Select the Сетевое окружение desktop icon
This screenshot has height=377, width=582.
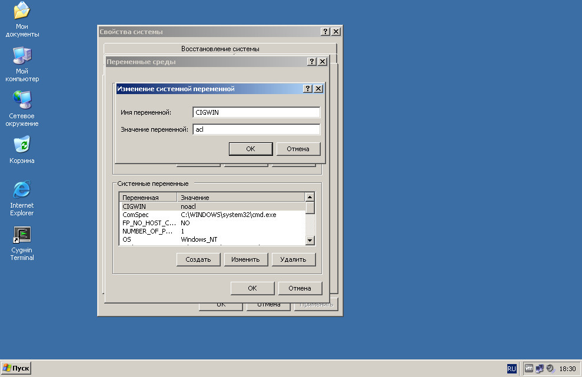22,109
